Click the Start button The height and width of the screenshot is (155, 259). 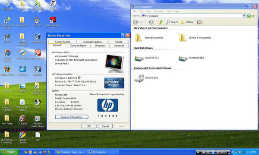[9, 152]
